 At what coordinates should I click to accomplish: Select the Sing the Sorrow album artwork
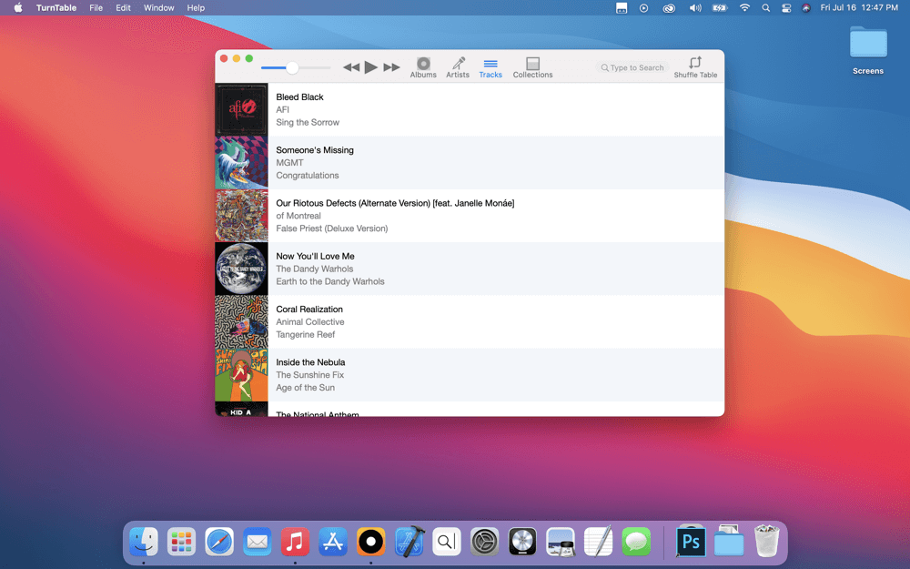click(241, 109)
